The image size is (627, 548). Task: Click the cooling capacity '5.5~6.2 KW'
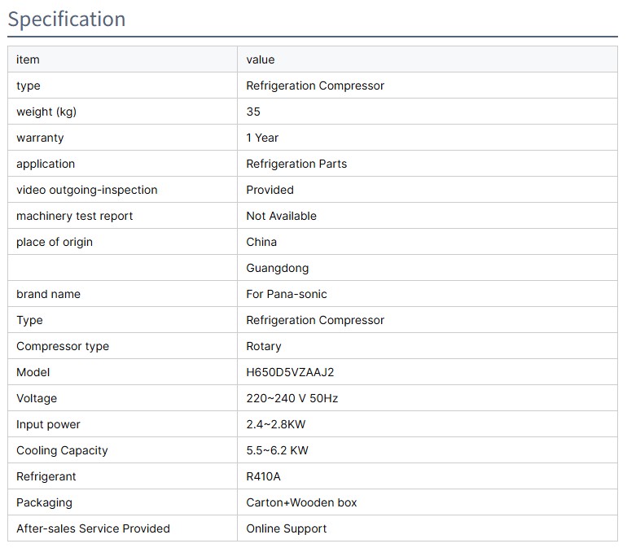click(277, 450)
